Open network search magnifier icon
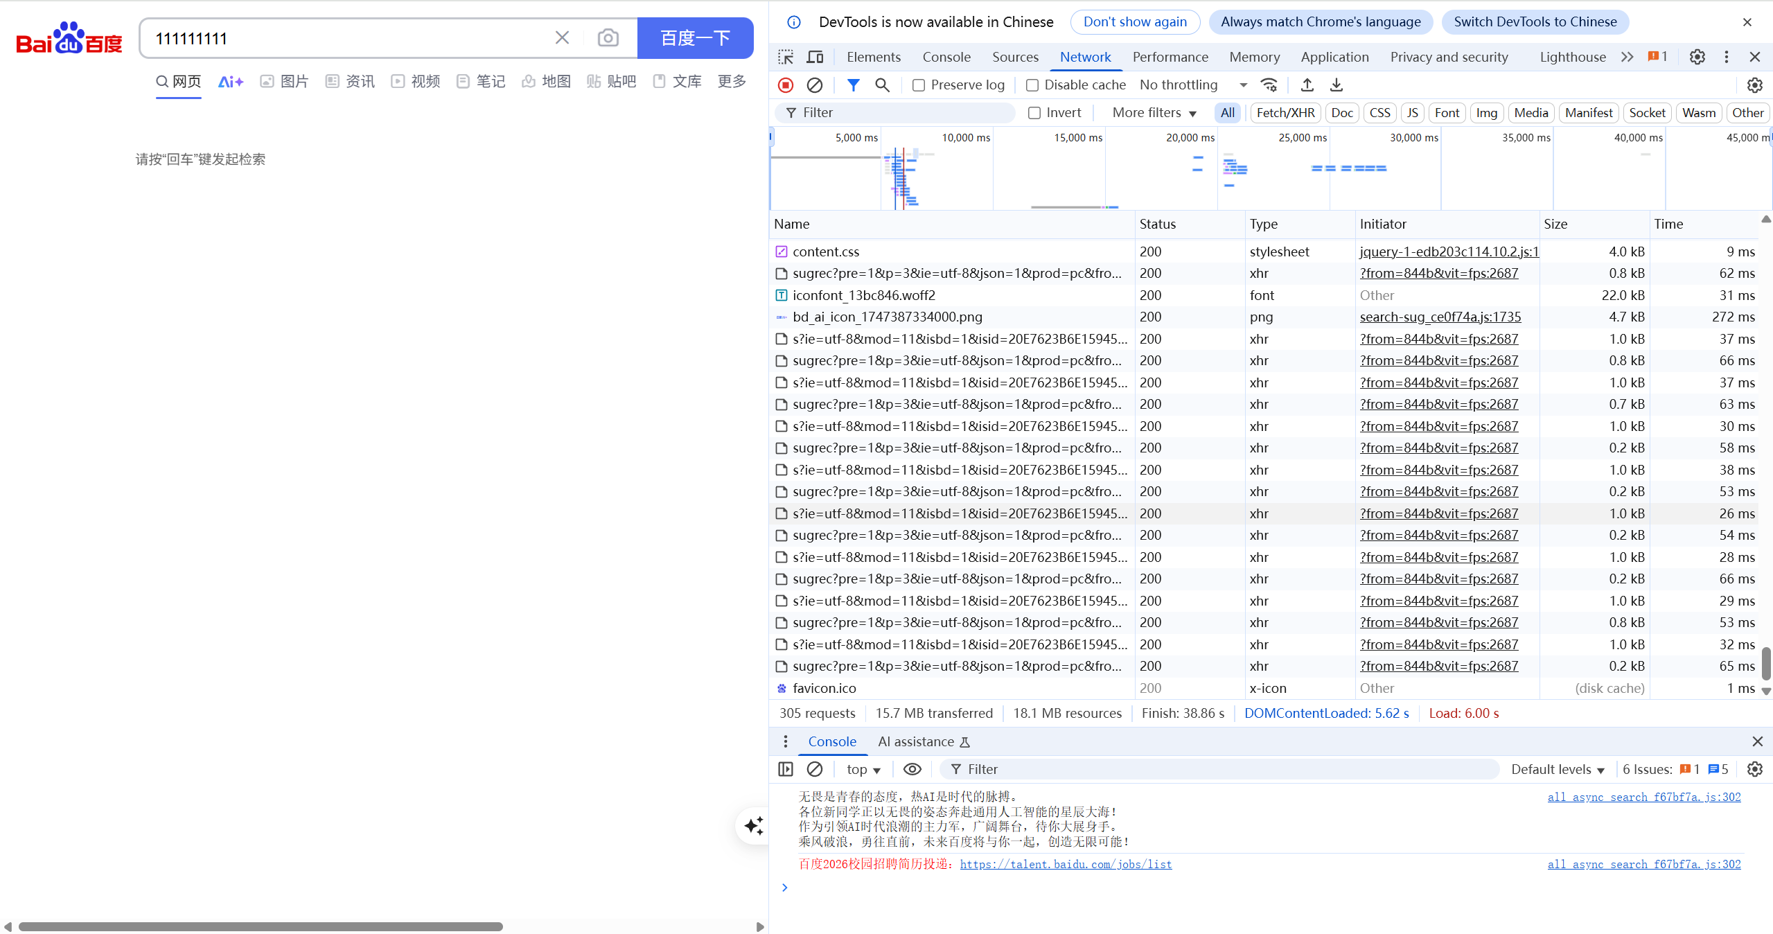The width and height of the screenshot is (1773, 934). coord(882,85)
